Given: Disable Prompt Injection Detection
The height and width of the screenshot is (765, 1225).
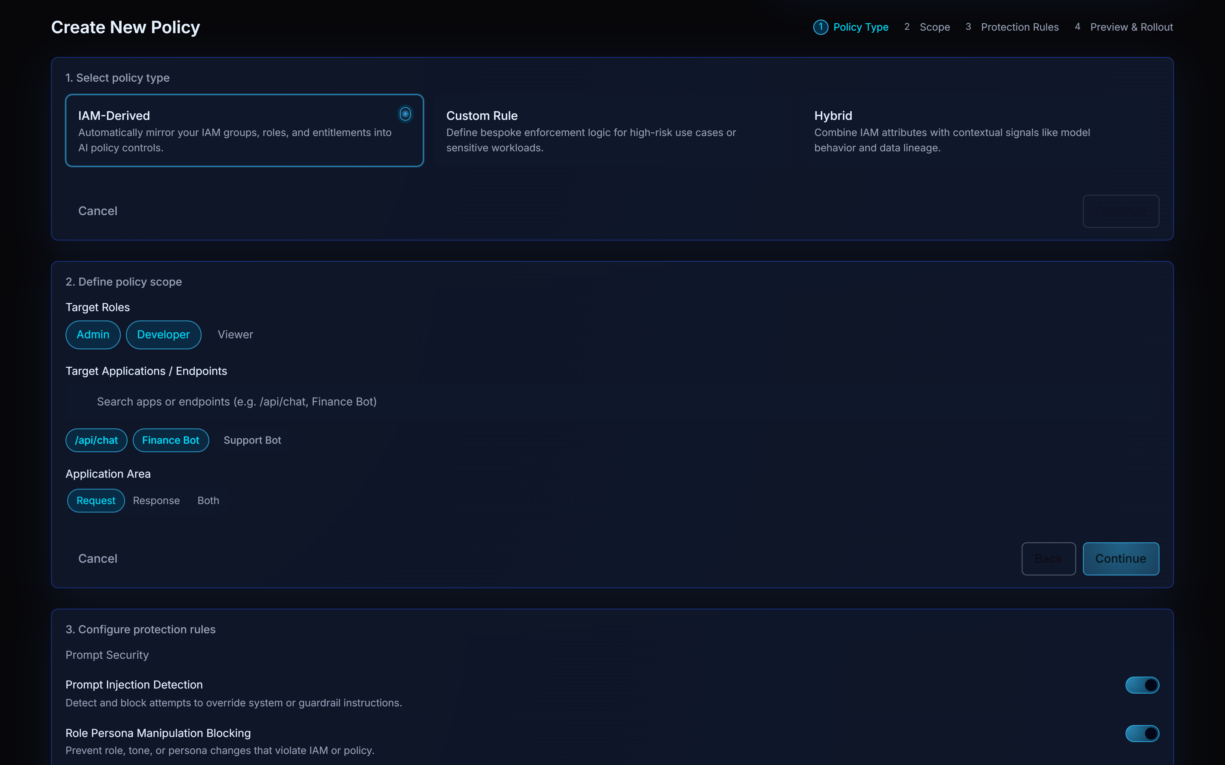Looking at the screenshot, I should (x=1142, y=685).
